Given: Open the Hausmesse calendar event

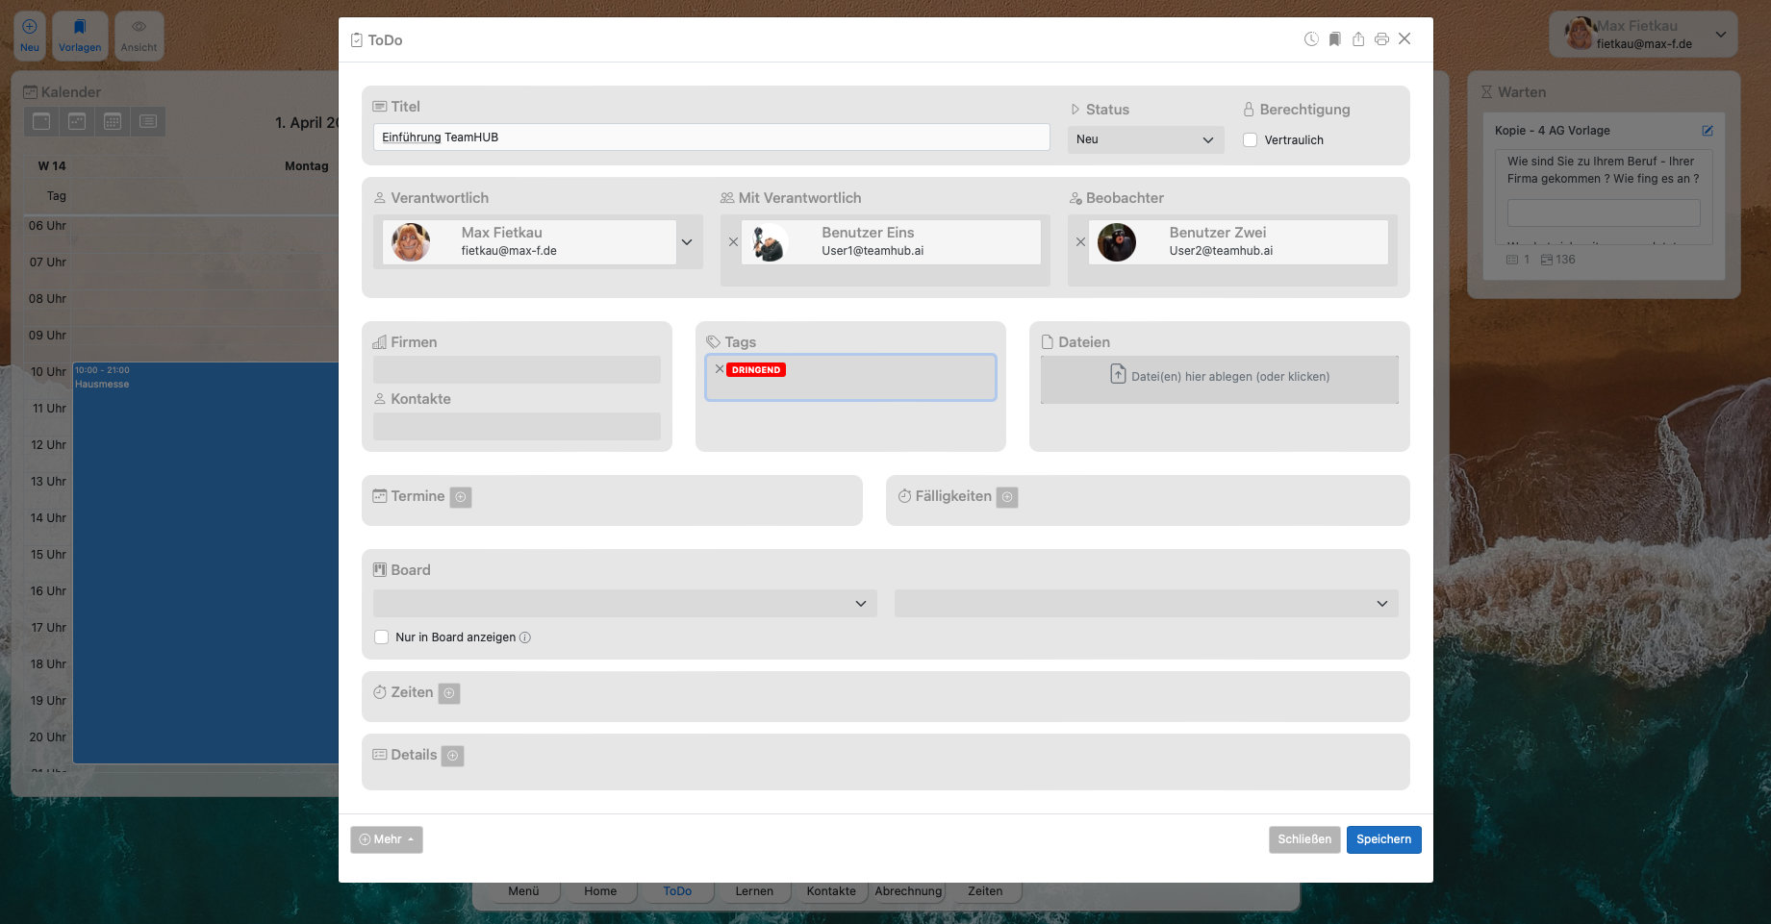Looking at the screenshot, I should point(206,562).
